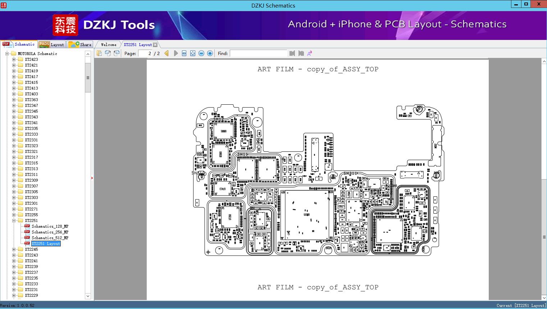Expand the XT2245 folder
Screen dimensions: 547x309
pyautogui.click(x=14, y=249)
